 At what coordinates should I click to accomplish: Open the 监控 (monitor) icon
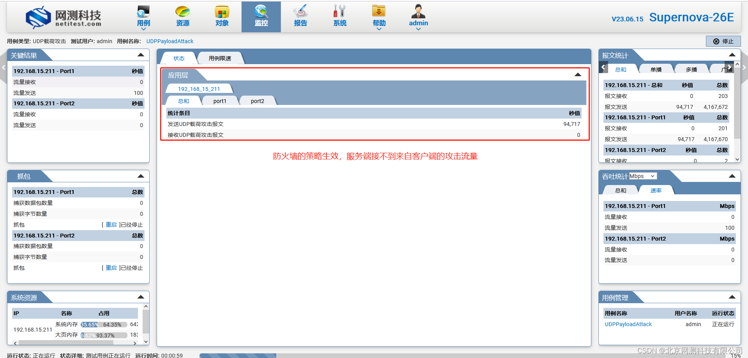[x=261, y=12]
